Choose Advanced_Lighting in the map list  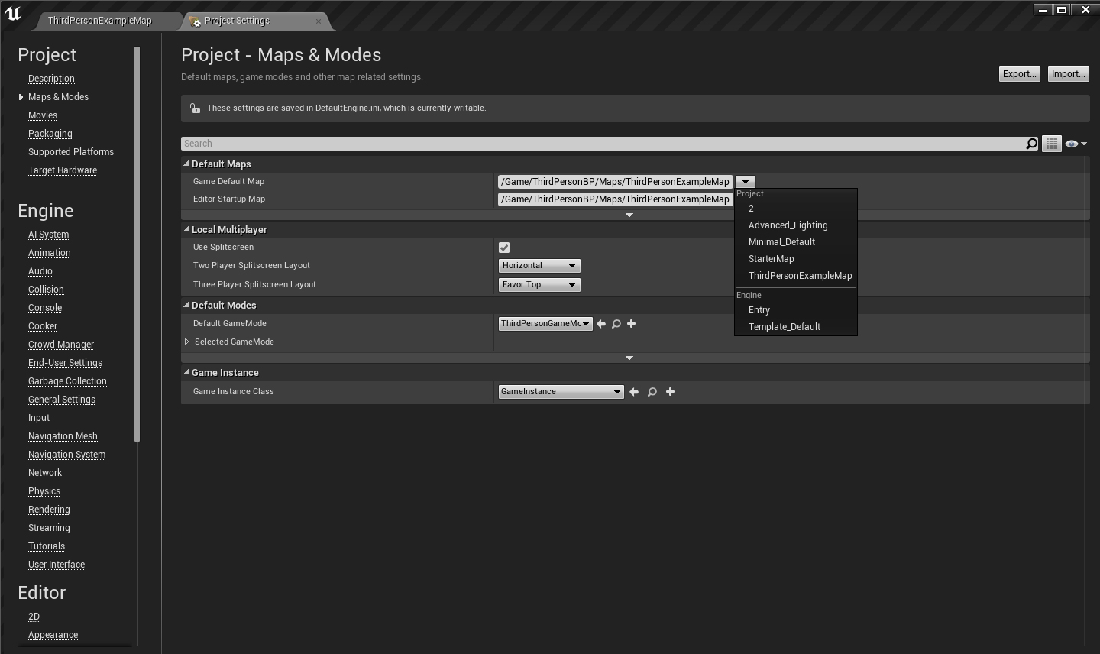pyautogui.click(x=788, y=225)
